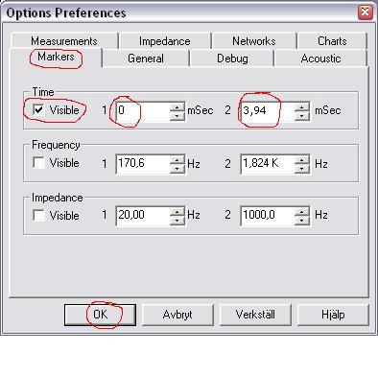Screen dimensions: 378x376
Task: Uncheck the Time Visible checkbox
Action: point(38,110)
